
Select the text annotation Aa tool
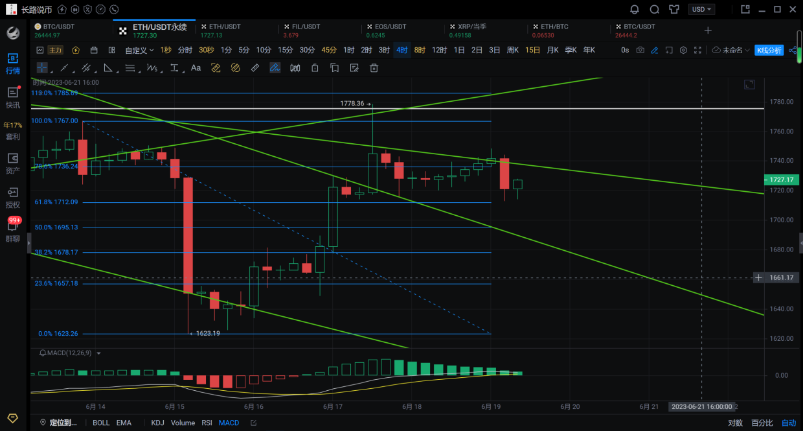196,67
